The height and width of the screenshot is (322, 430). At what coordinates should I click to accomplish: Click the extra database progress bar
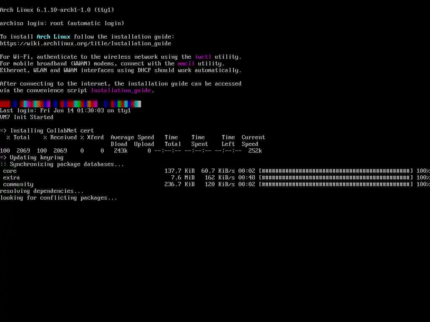336,177
